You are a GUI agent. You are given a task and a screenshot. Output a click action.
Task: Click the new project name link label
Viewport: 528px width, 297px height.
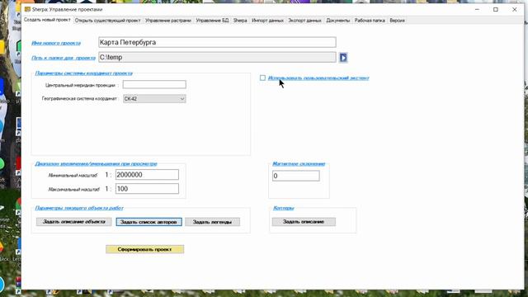coord(56,43)
